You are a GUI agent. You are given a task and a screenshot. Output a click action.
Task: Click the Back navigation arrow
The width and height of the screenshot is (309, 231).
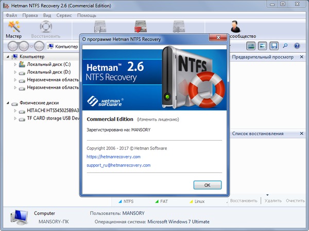pos(13,46)
